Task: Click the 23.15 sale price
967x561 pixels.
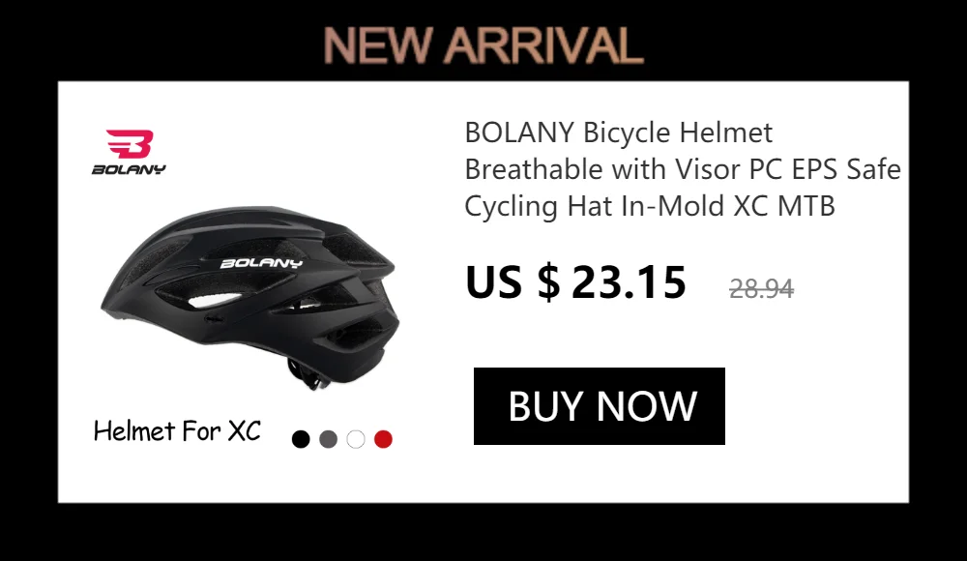Action: [x=630, y=282]
